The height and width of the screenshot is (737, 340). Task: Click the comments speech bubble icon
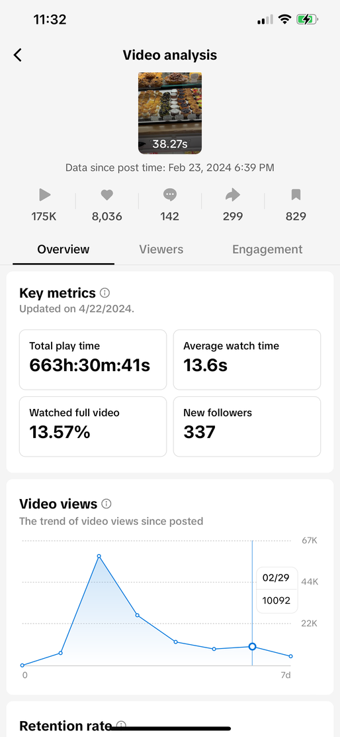click(170, 195)
